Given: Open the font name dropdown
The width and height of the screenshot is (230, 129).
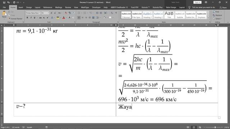Looking at the screenshot, I should 40,13.
